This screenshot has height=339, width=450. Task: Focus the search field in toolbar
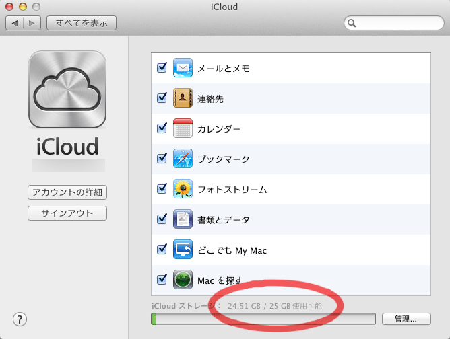[394, 23]
